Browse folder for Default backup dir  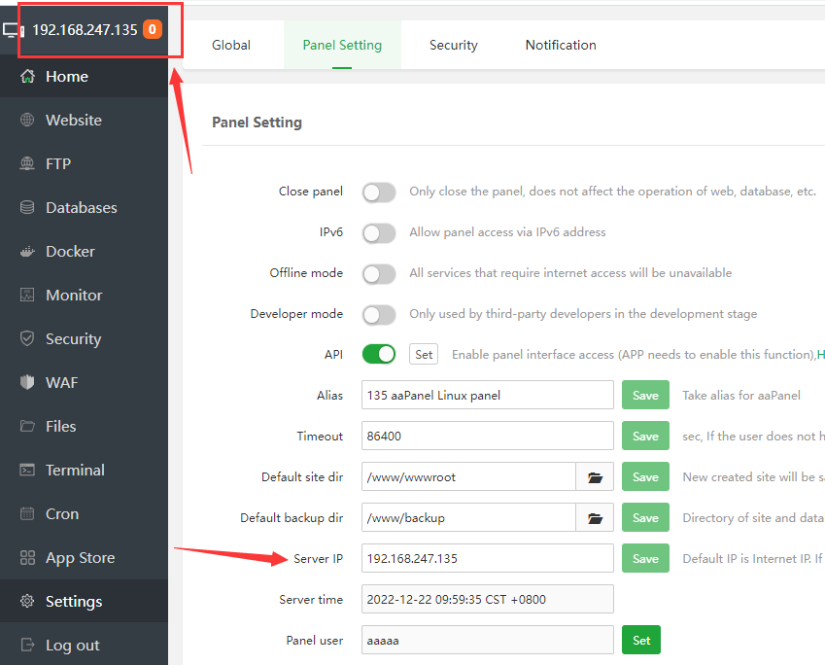596,518
